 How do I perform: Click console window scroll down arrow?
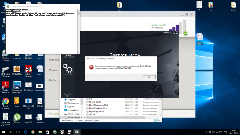tap(78, 53)
